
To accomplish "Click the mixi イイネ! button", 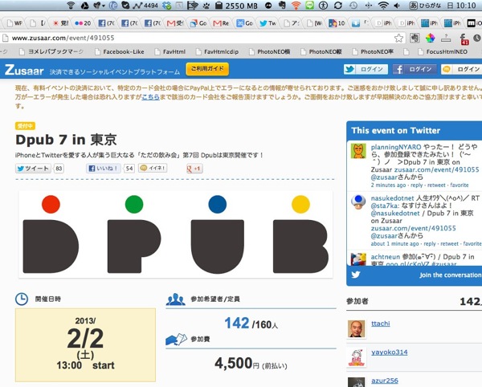I will pos(153,168).
